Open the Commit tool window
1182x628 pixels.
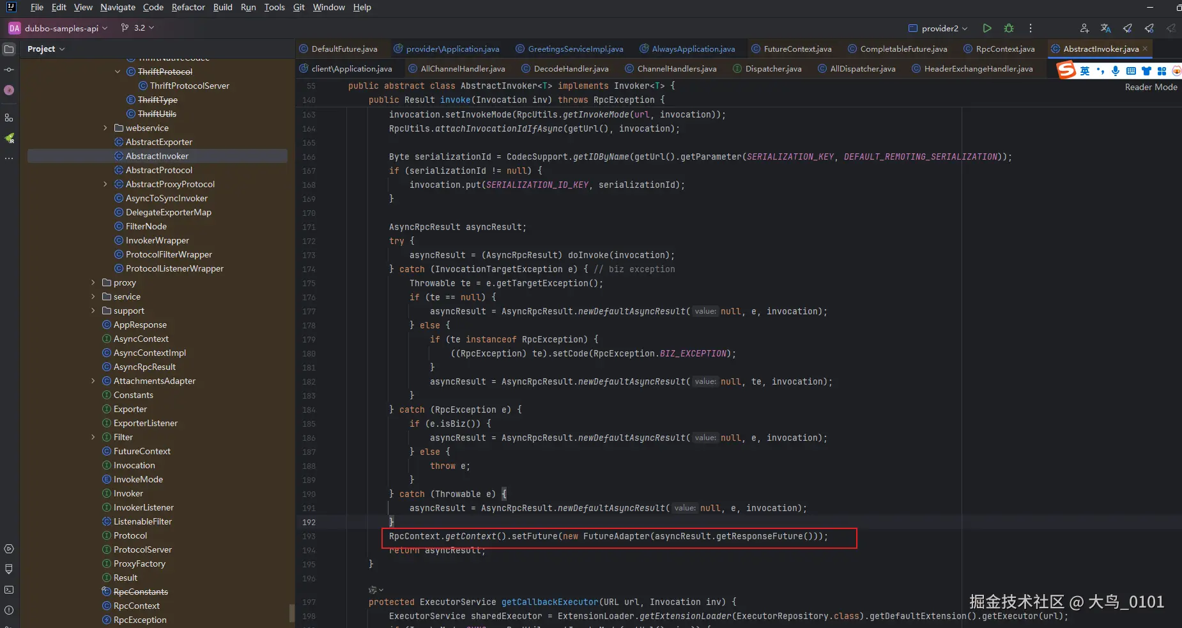pyautogui.click(x=9, y=70)
